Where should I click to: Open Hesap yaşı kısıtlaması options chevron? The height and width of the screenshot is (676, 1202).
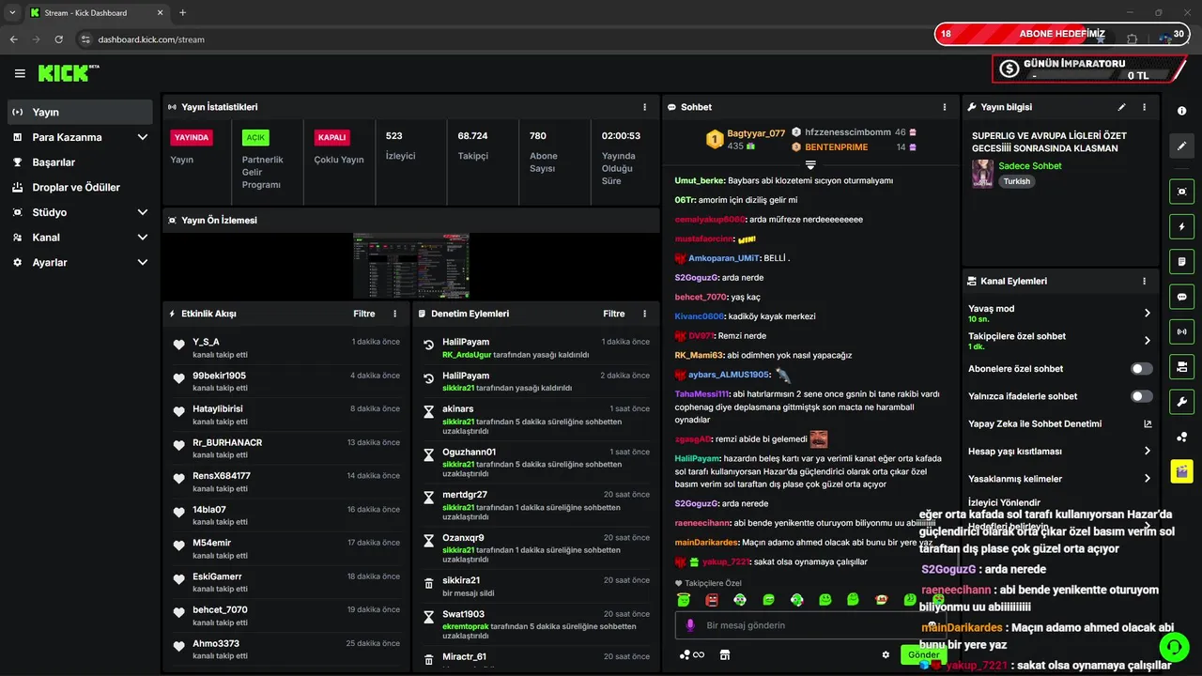[1148, 451]
